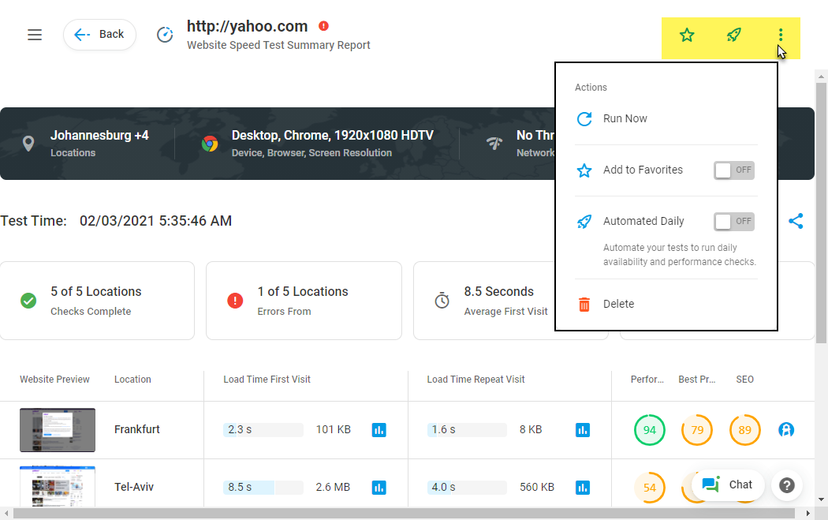Open the 1 of 5 Locations errors card
This screenshot has height=520, width=828.
tap(304, 301)
